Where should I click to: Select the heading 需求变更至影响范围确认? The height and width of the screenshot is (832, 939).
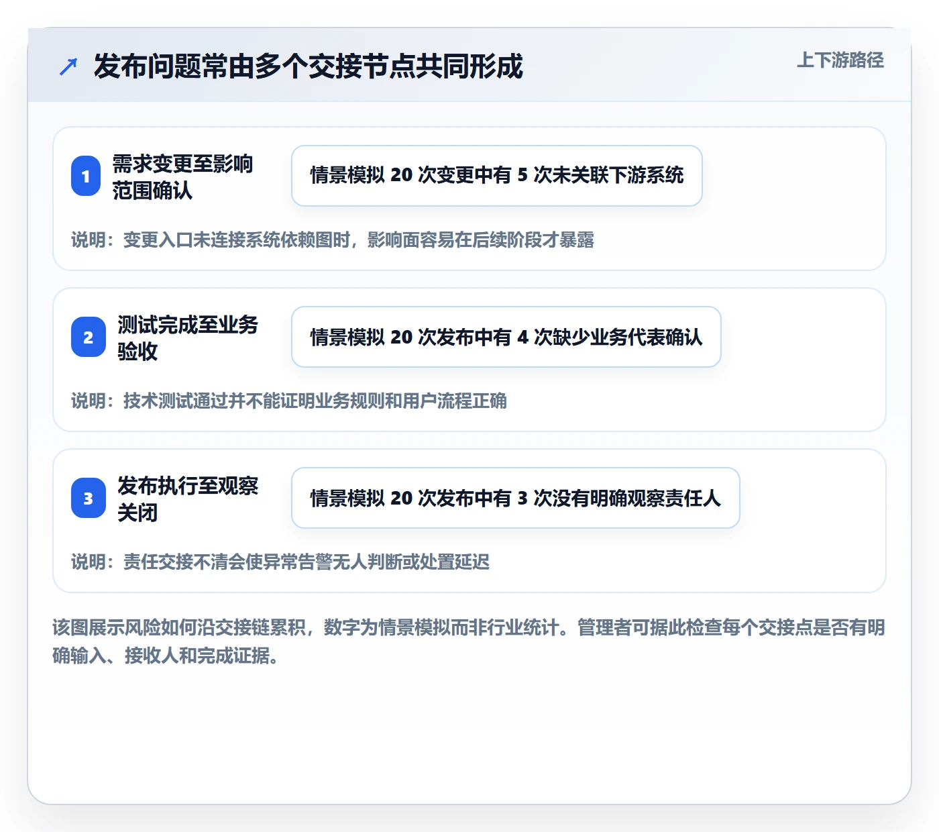(x=182, y=176)
